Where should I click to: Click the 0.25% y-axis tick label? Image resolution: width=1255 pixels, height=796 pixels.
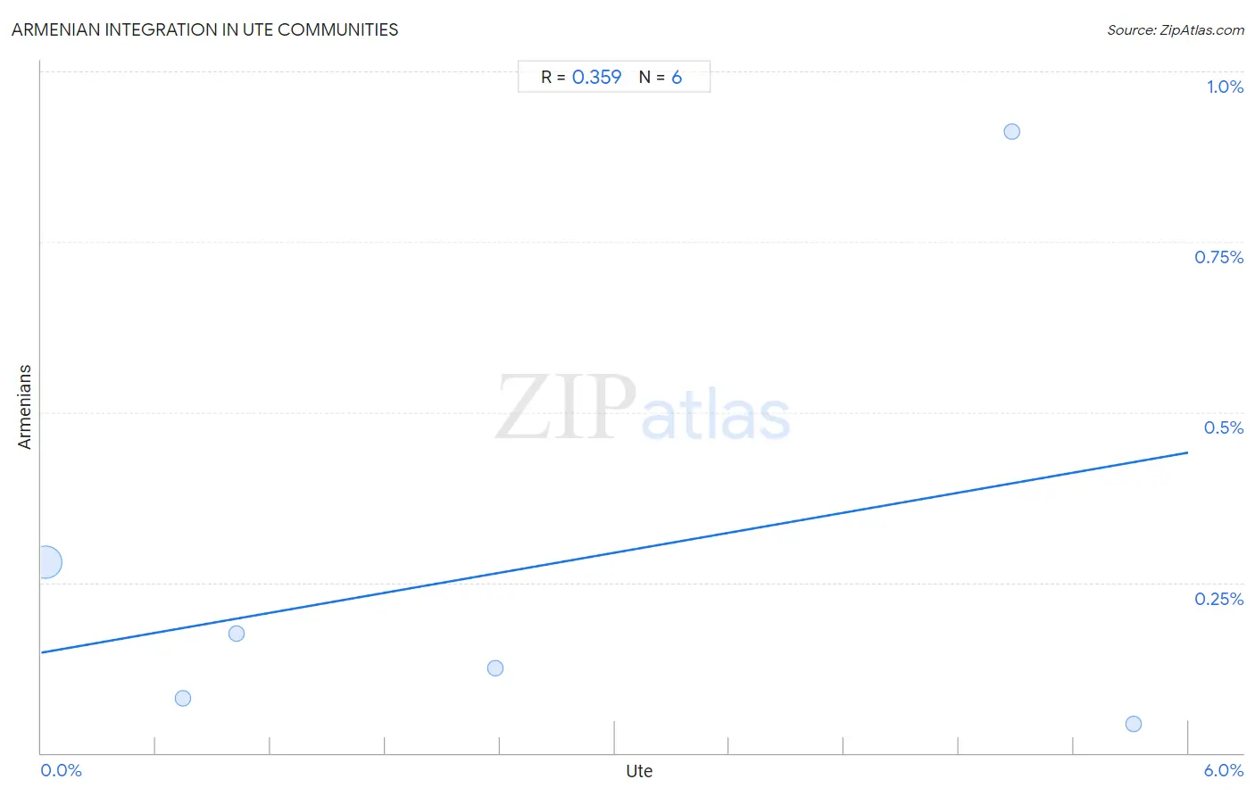tap(1218, 599)
